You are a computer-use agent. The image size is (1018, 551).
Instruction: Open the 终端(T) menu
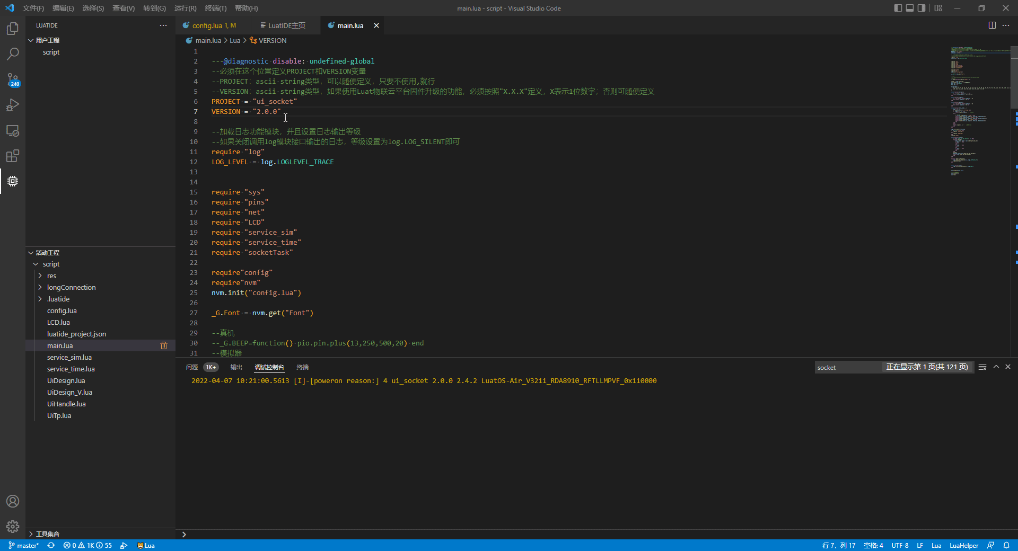216,8
